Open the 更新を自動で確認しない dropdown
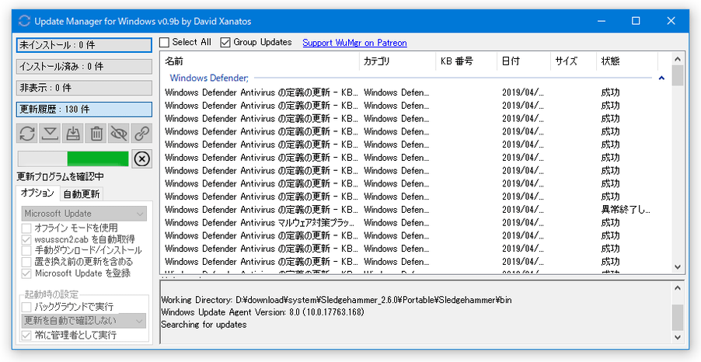The image size is (701, 362). coord(84,320)
